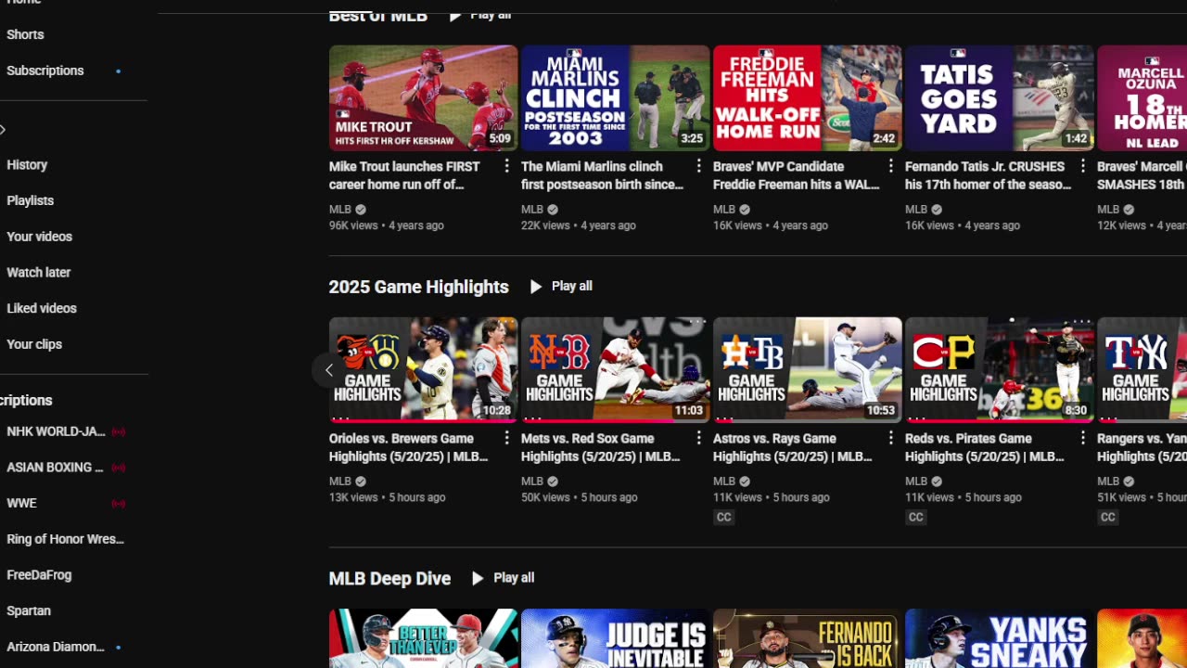Screen dimensions: 1187x668
Task: Play all MLB Deep Dive videos
Action: [503, 578]
